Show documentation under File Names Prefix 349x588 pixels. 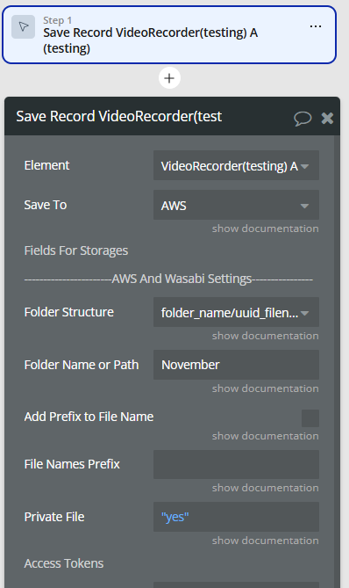pos(265,488)
